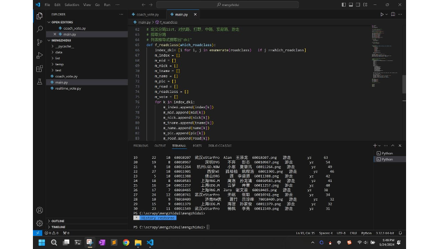Open the Explorer view in activity bar
Screen dimensions: 439x249
(40, 16)
